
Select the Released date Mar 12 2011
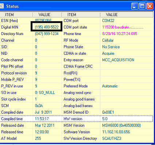[44, 125]
